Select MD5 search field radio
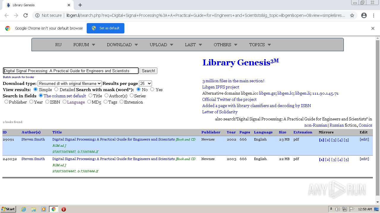 click(89, 102)
